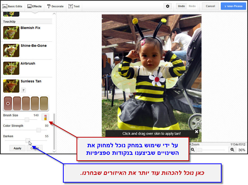Click the zoom-in magnifier icon

point(232,150)
